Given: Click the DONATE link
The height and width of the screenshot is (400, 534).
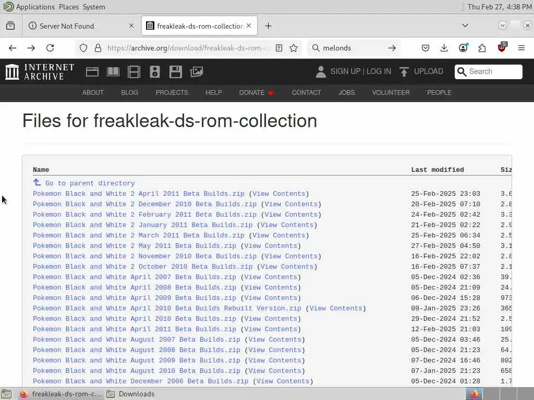Looking at the screenshot, I should coord(256,93).
